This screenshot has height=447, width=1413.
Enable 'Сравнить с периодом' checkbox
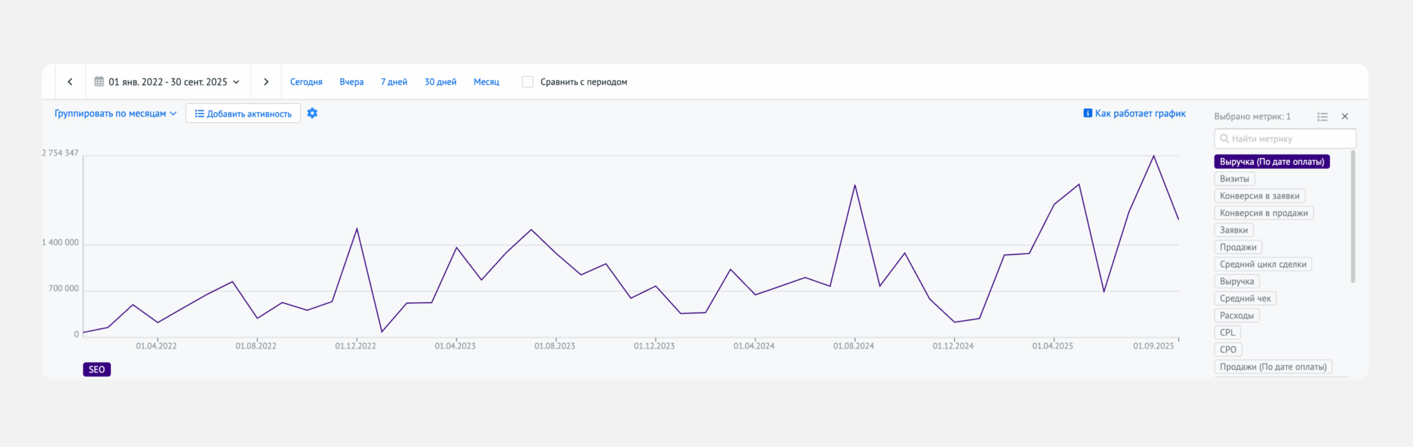(x=528, y=82)
